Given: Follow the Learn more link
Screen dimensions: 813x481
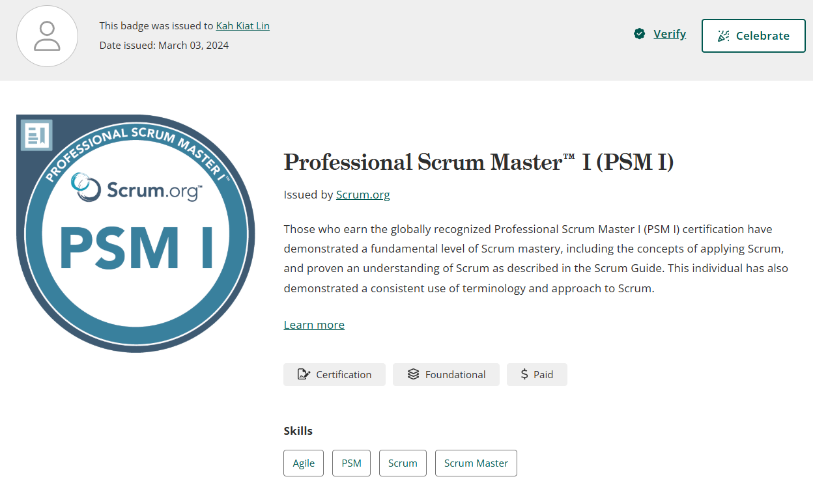Looking at the screenshot, I should pyautogui.click(x=314, y=325).
